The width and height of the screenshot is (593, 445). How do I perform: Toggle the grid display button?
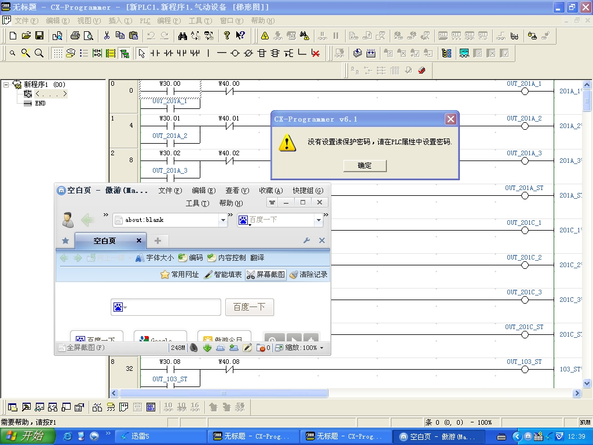pos(57,53)
